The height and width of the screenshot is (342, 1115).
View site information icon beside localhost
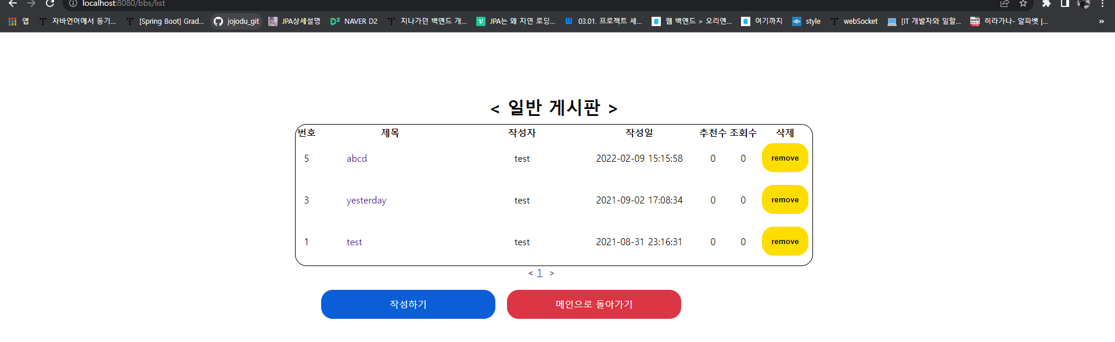[x=73, y=3]
